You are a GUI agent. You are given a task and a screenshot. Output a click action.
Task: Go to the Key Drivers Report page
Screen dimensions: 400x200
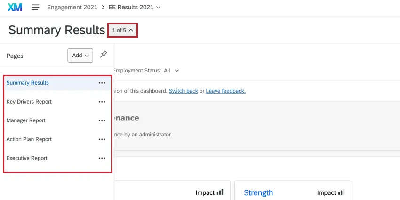tap(29, 102)
